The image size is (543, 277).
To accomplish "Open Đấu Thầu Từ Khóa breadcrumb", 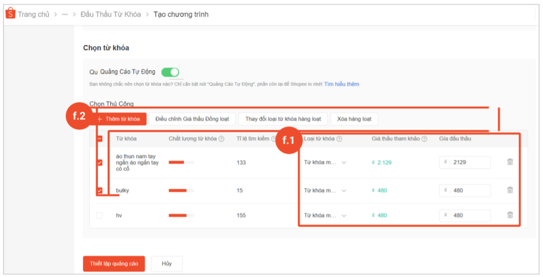I will tap(111, 14).
